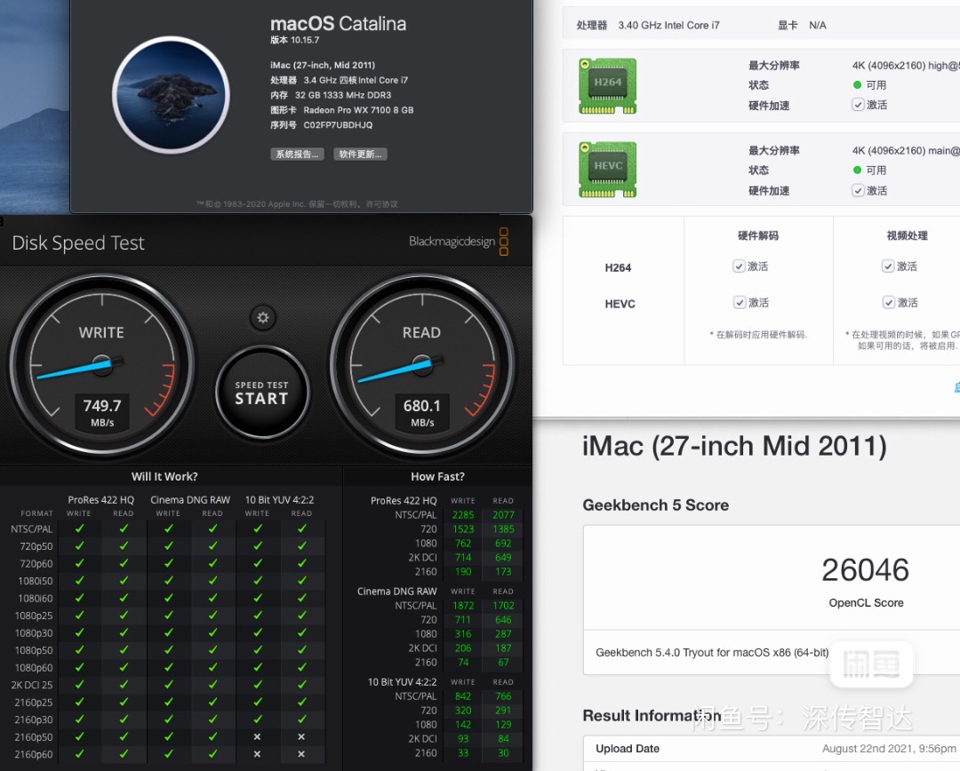Click 1080p50 ProRes 422 HQ write checkmark
Image resolution: width=960 pixels, height=771 pixels.
tap(80, 650)
